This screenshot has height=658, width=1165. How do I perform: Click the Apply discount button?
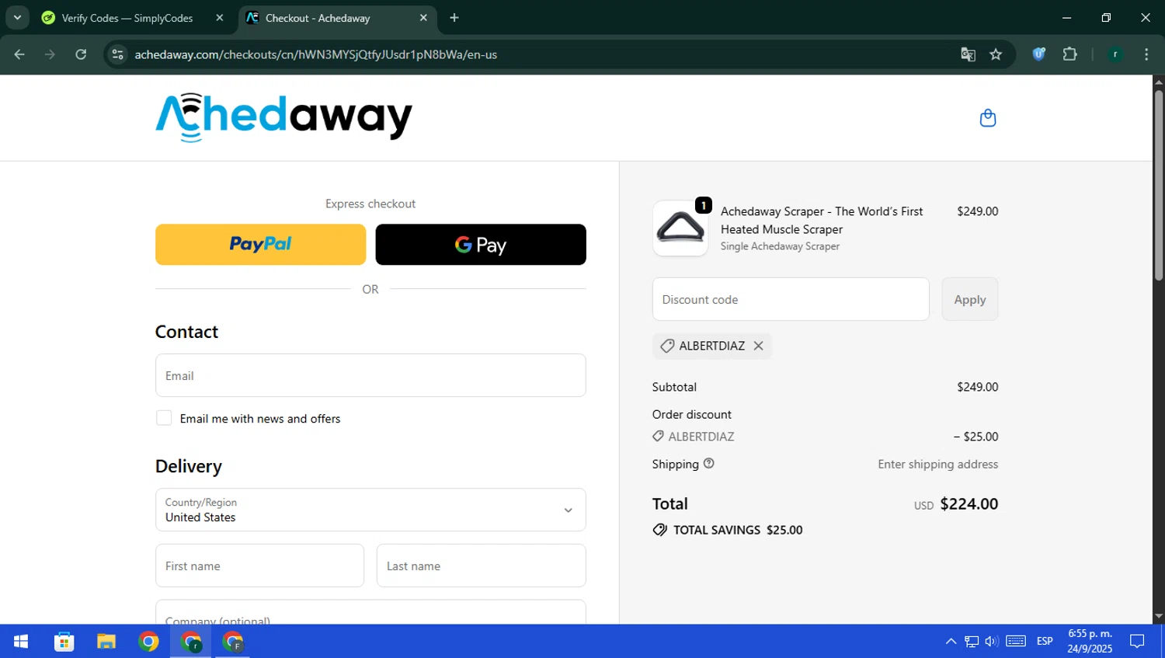[x=970, y=299]
